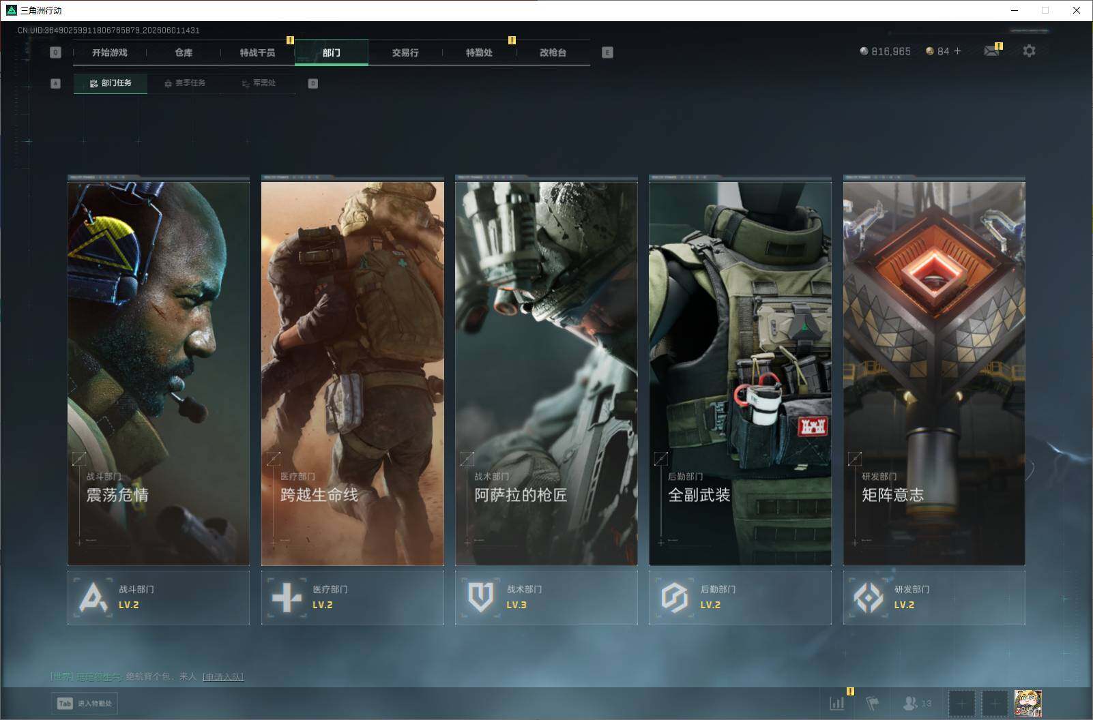Click the first empty squad slot plus

[962, 704]
